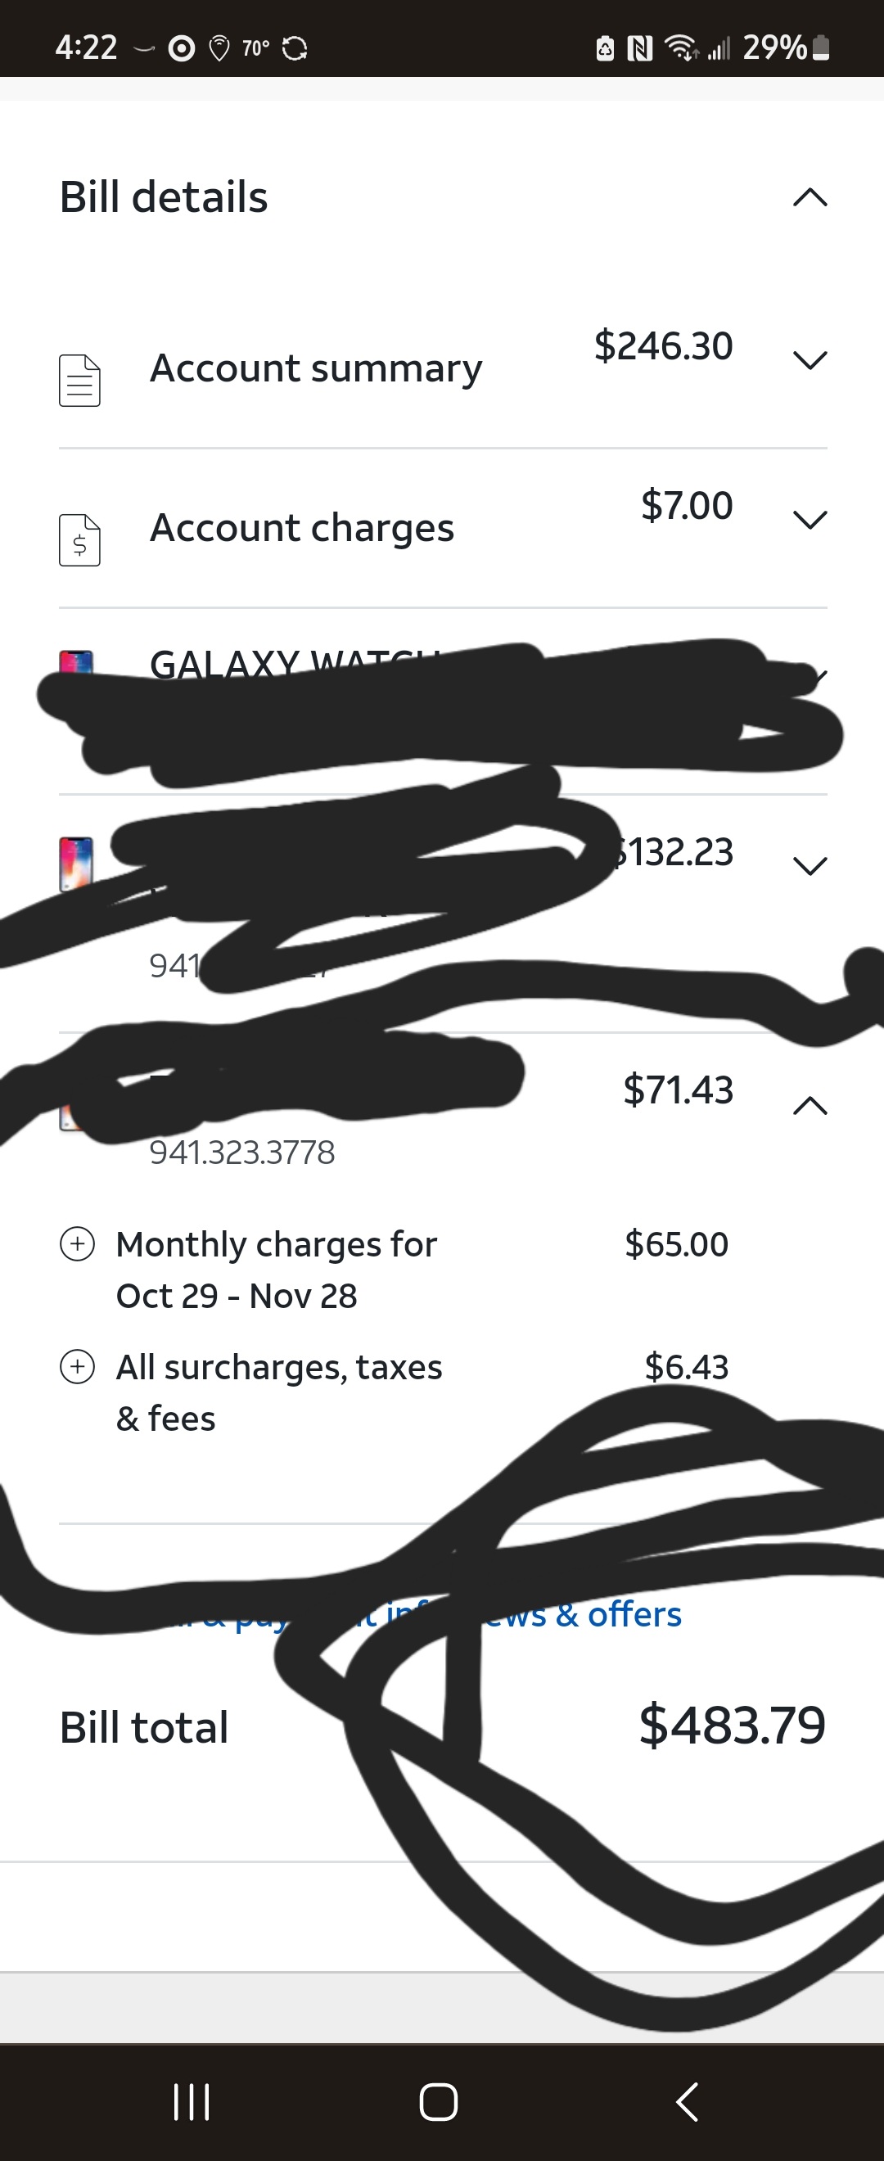
Task: Expand the $132.23 device line chevron
Action: click(x=810, y=866)
